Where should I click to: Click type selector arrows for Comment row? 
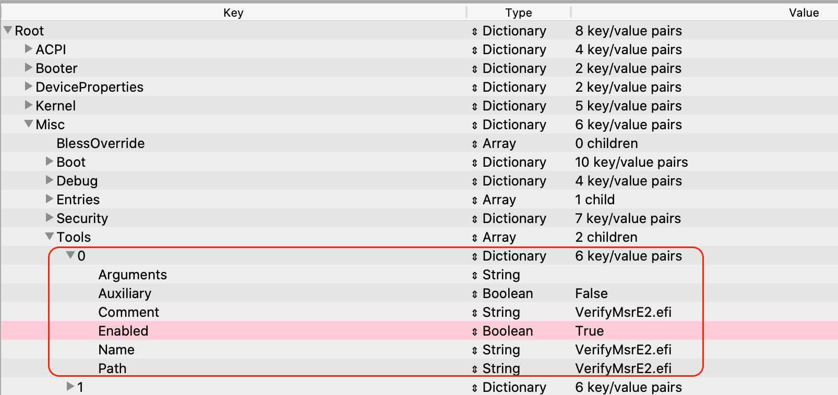474,313
